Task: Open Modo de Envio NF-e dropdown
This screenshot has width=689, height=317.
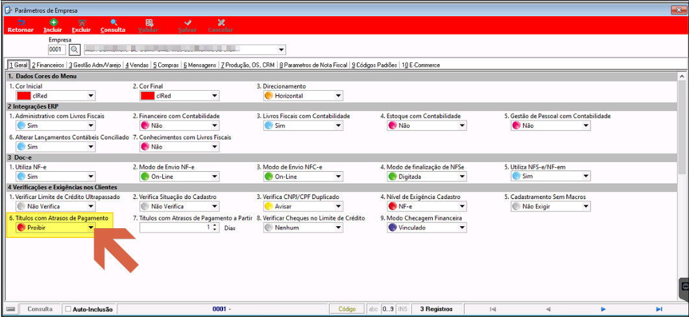Action: (215, 176)
